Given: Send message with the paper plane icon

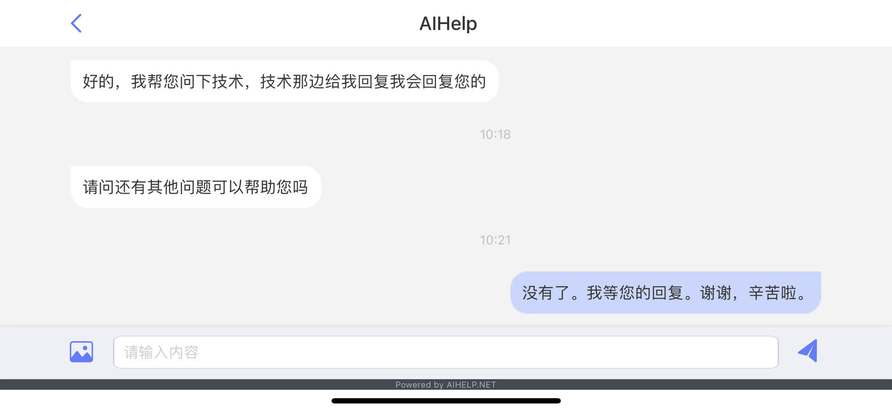Looking at the screenshot, I should 808,351.
